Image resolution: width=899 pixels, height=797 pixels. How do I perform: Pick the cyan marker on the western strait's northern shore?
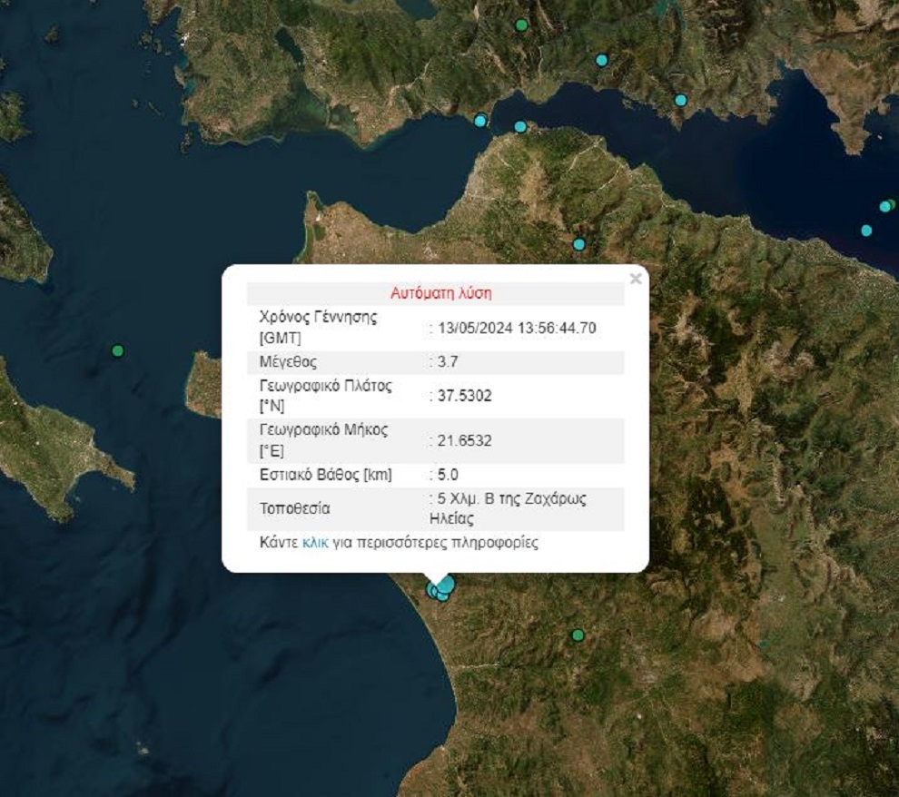coord(480,120)
